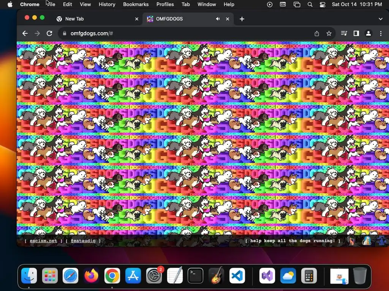
Task: Click the screen recording status icon
Action: click(270, 5)
